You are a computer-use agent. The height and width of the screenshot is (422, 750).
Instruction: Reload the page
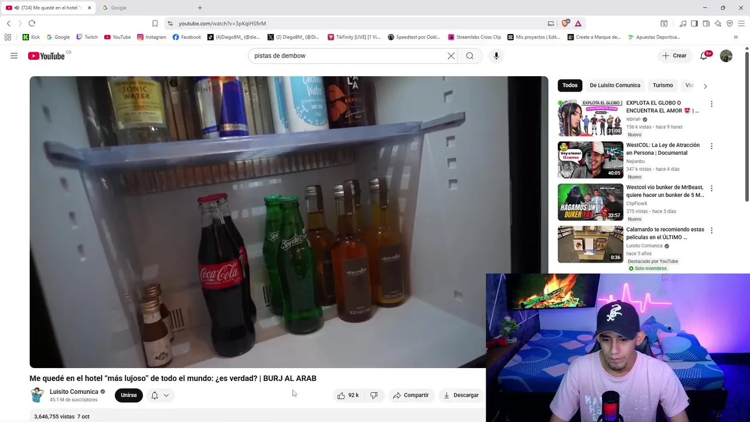32,23
